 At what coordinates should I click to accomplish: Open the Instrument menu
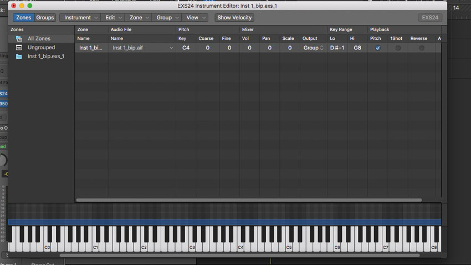pos(80,17)
